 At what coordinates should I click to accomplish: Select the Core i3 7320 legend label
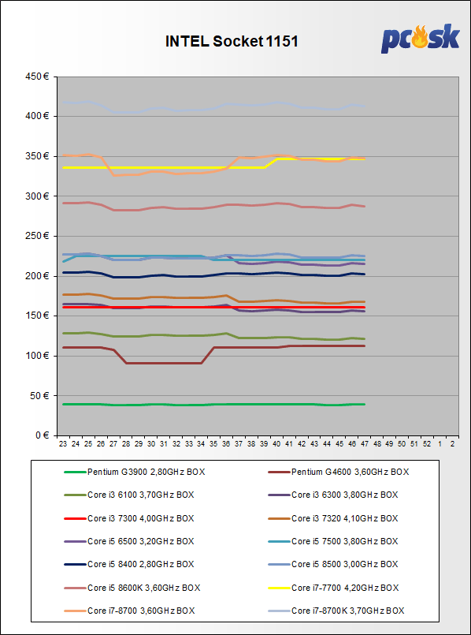(x=345, y=518)
